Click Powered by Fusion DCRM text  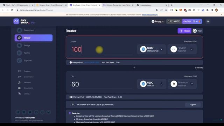[25, 118]
